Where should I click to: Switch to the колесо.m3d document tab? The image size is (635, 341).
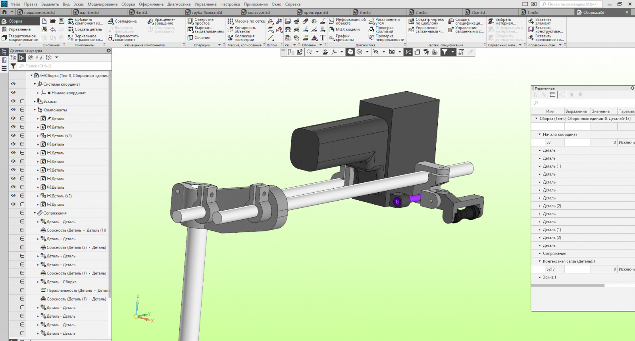tap(258, 12)
